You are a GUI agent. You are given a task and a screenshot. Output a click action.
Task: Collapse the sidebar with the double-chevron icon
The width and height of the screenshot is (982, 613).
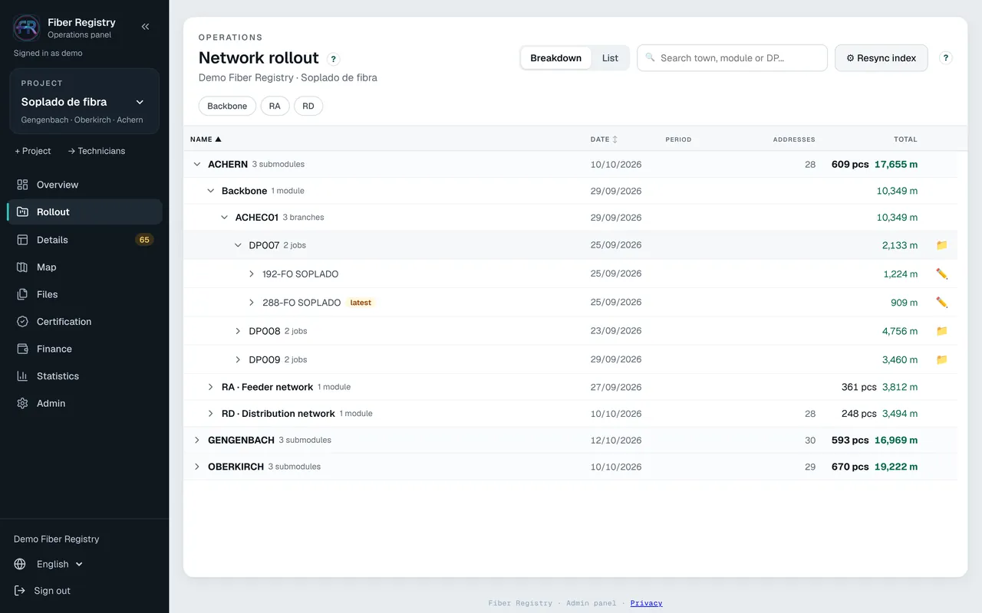[x=145, y=27]
